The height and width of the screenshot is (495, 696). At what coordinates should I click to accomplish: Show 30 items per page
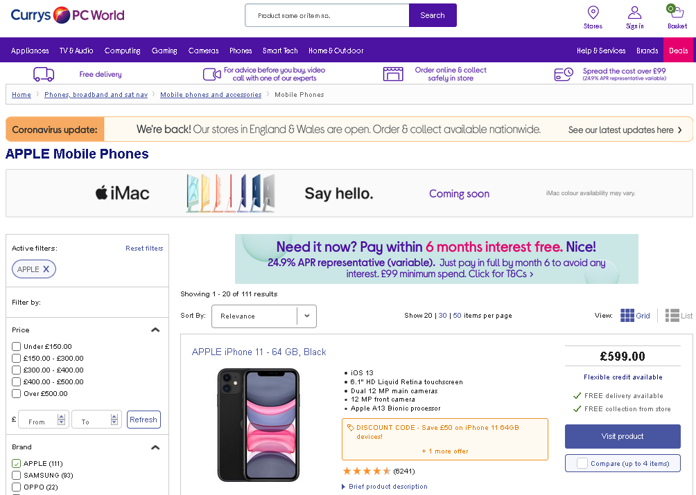pos(442,316)
